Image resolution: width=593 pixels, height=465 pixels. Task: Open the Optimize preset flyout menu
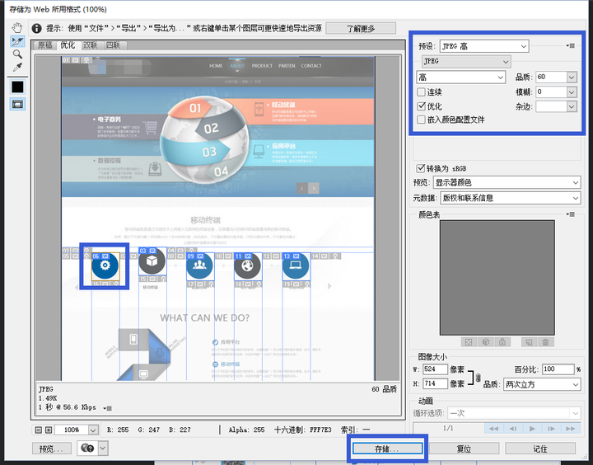coord(570,46)
